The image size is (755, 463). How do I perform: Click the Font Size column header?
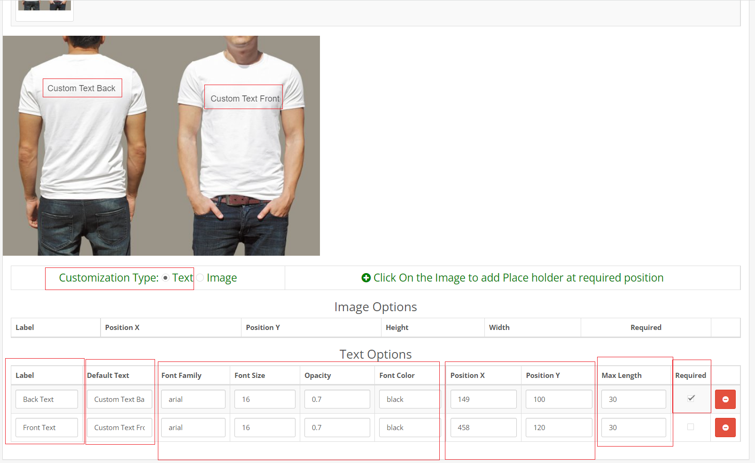(x=249, y=376)
